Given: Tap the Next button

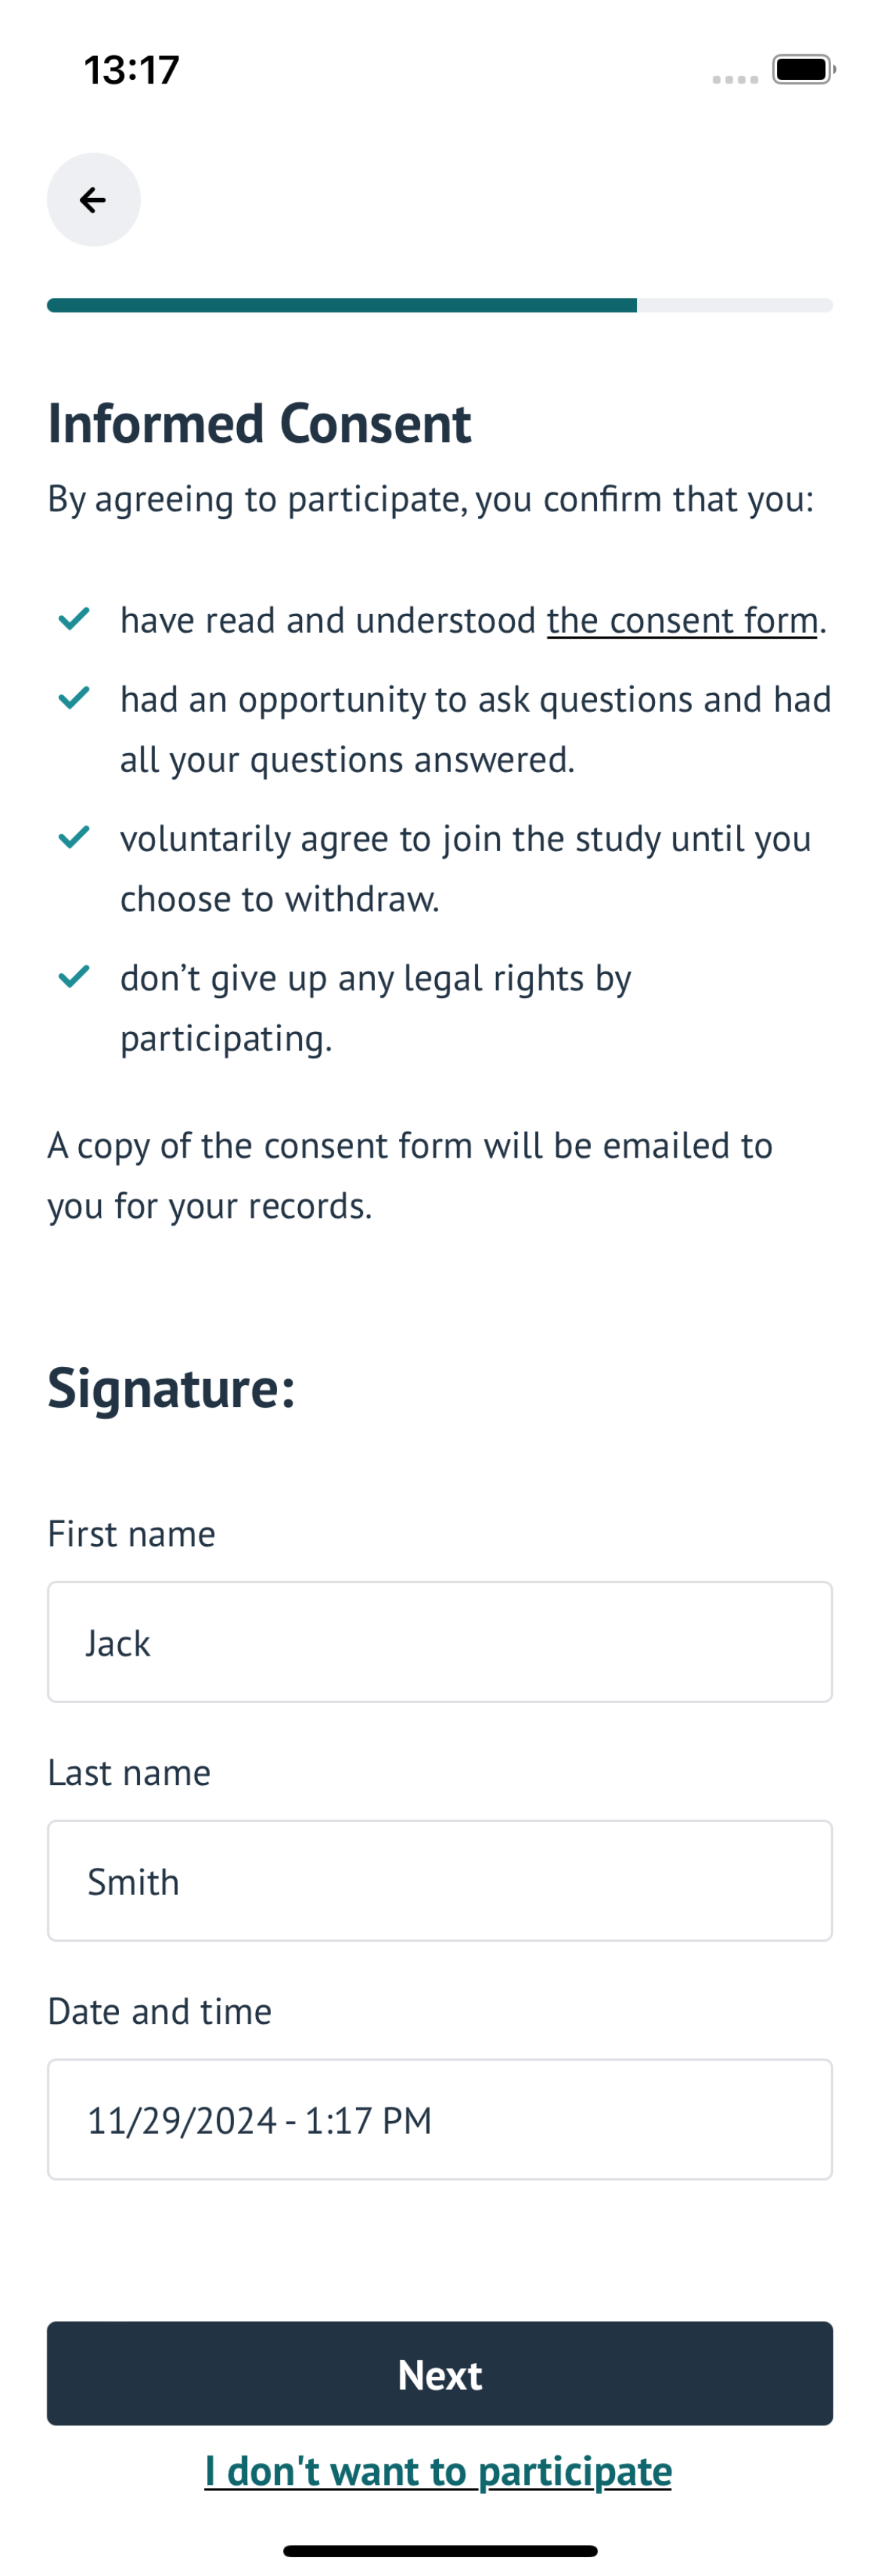Looking at the screenshot, I should 440,2374.
